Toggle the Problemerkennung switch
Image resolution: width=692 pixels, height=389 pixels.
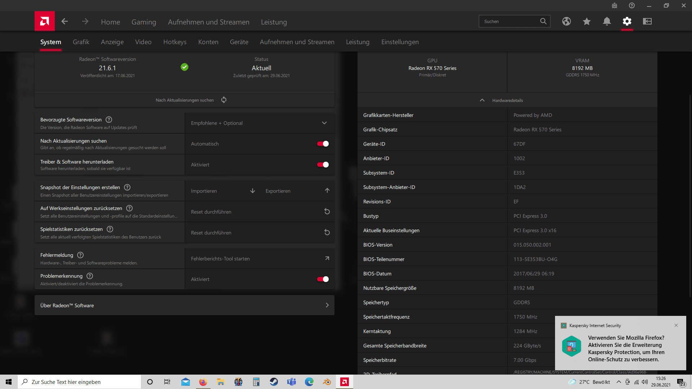click(323, 279)
